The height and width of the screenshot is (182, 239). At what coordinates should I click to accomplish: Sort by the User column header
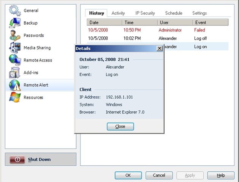(175, 22)
